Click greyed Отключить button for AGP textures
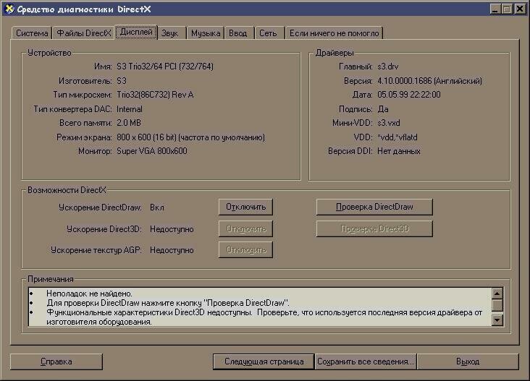The width and height of the screenshot is (530, 381). pos(245,249)
